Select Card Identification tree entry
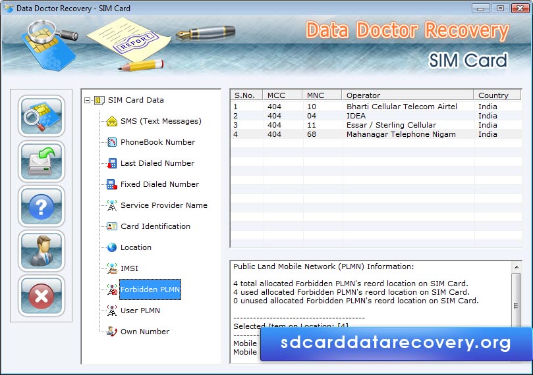The image size is (533, 375). [x=155, y=226]
